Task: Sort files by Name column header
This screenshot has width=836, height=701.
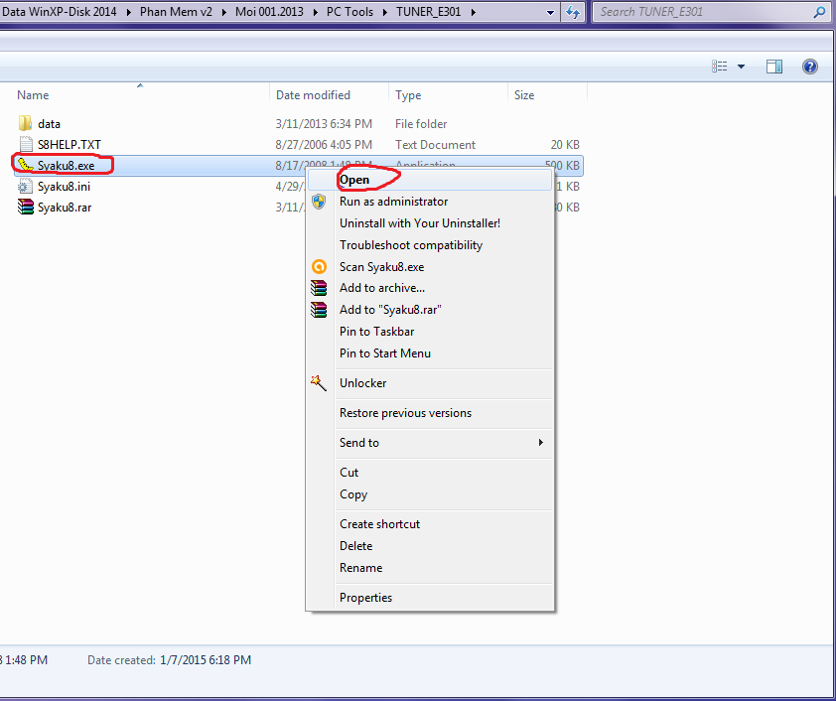Action: [x=33, y=95]
